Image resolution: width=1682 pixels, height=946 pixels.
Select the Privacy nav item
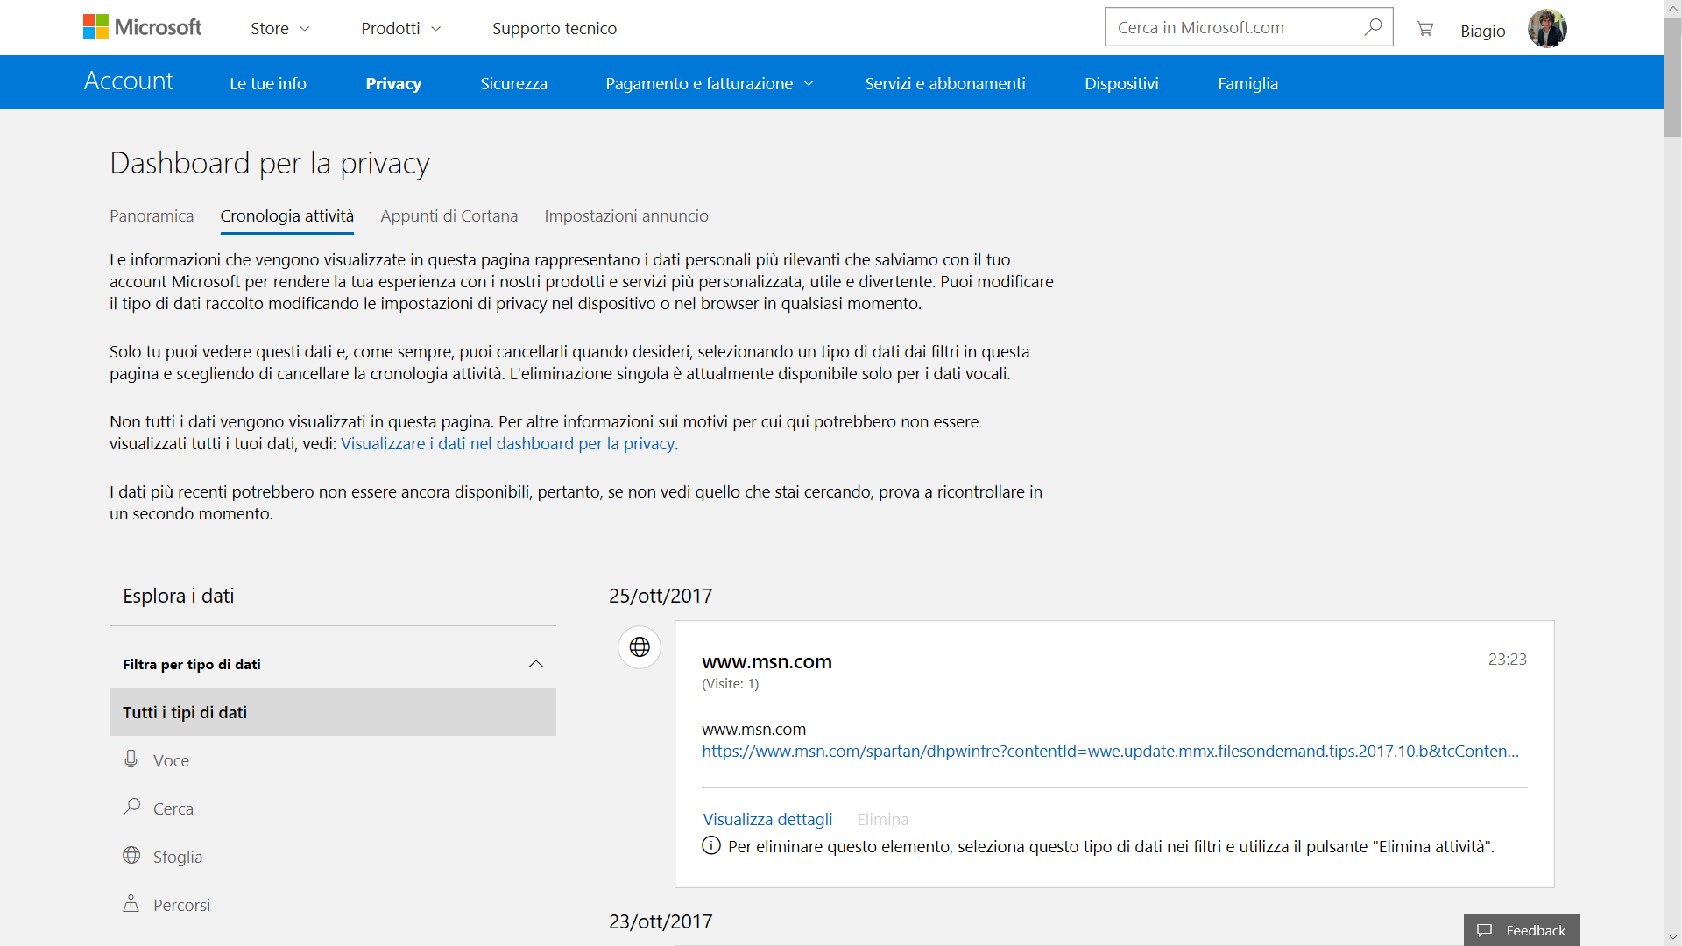point(393,83)
